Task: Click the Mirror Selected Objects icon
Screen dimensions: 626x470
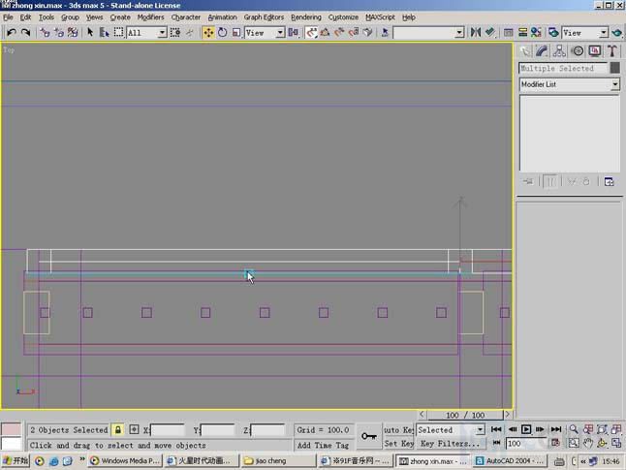Action: coord(476,32)
